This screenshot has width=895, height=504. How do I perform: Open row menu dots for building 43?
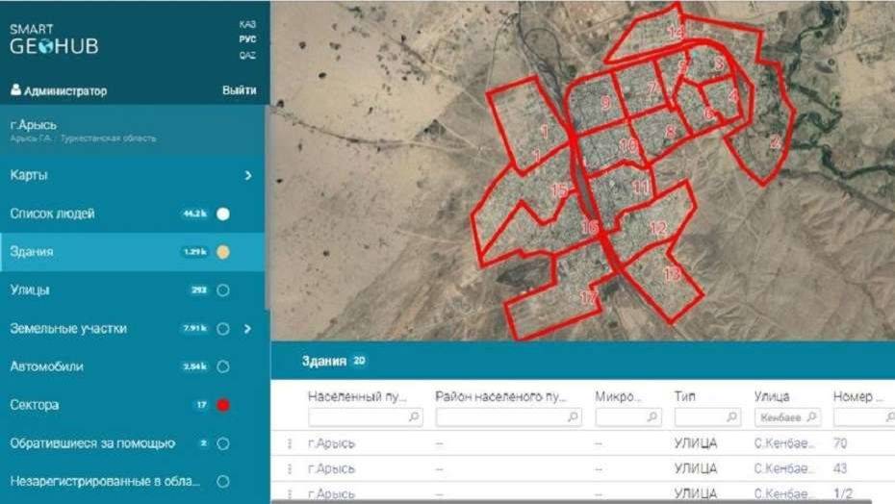pos(289,468)
